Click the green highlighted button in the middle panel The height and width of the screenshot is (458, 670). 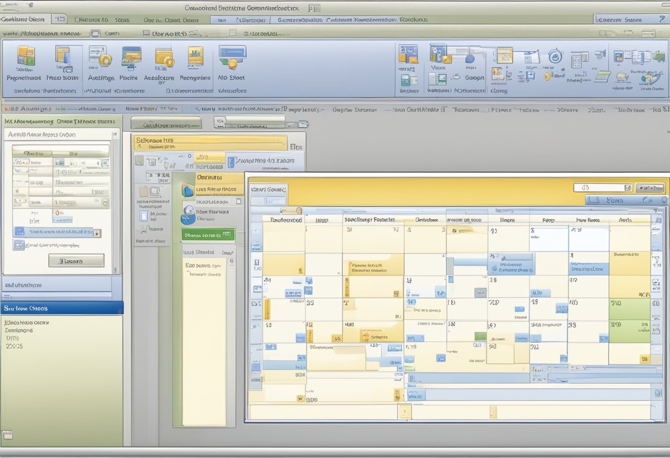(208, 235)
